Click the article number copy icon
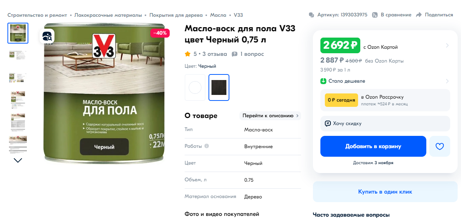Viewport: 461px width, 220px height. (x=311, y=15)
